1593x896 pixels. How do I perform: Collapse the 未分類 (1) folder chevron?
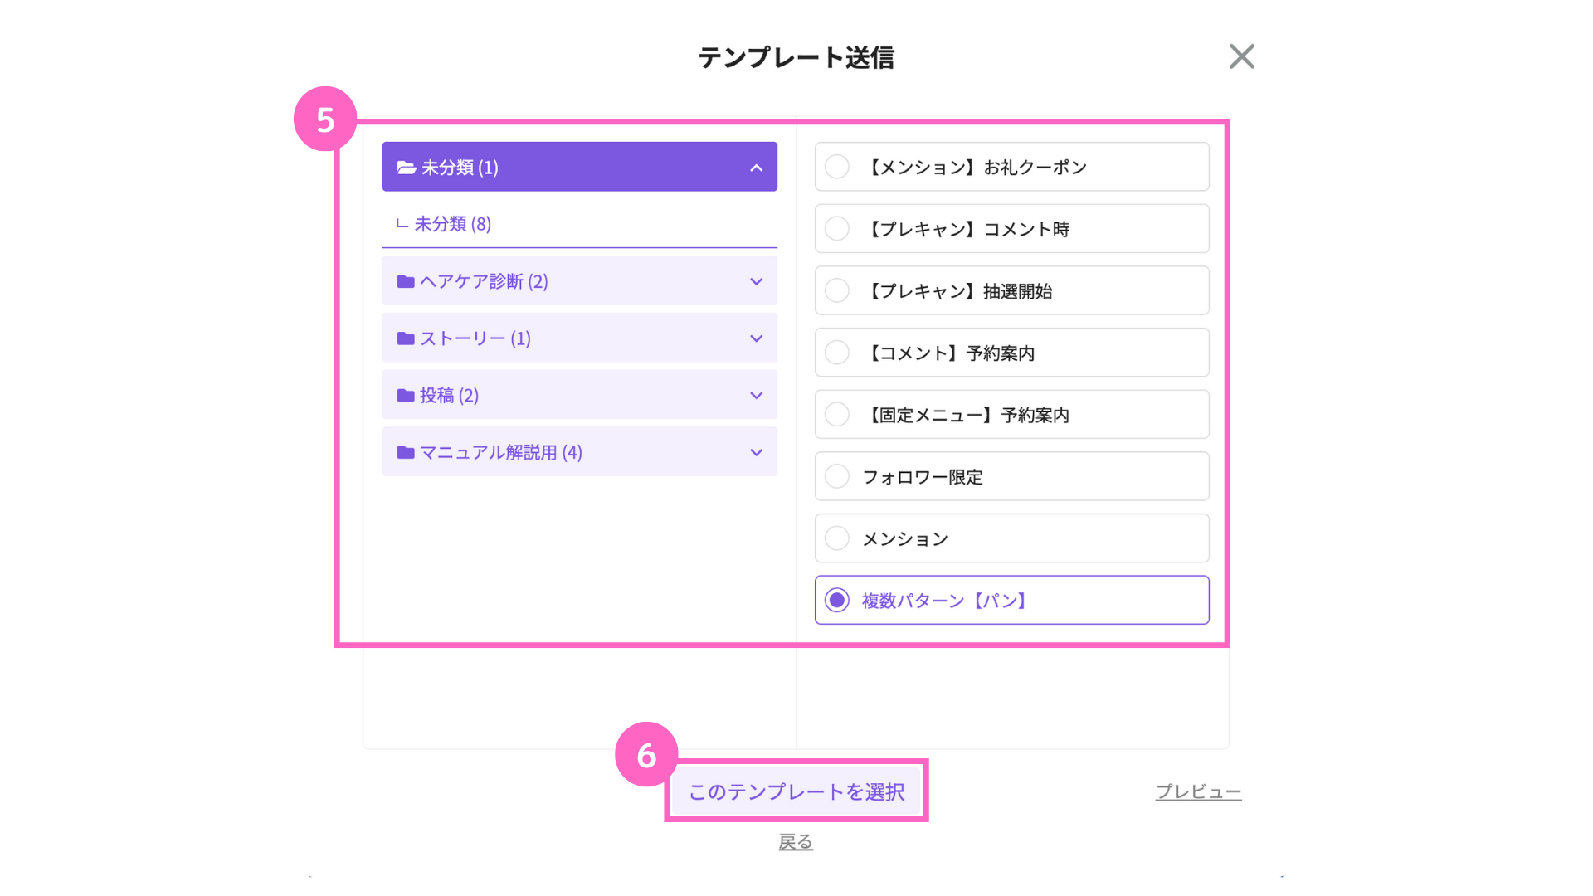[756, 168]
